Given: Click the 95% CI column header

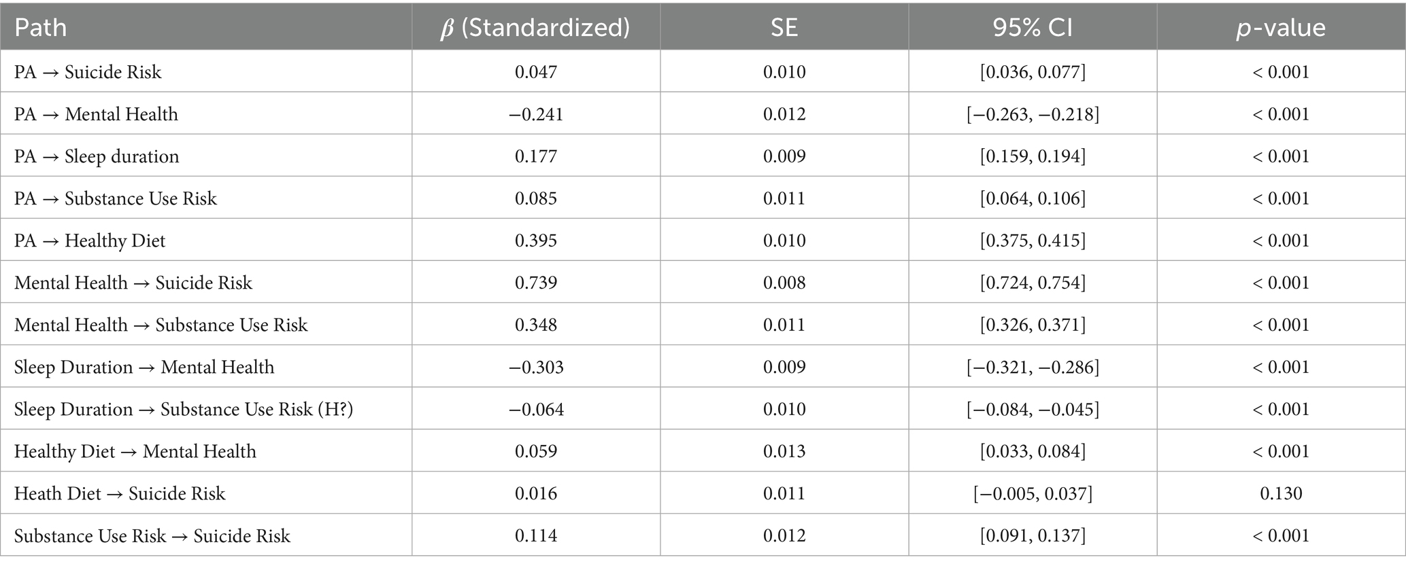Looking at the screenshot, I should (1032, 27).
